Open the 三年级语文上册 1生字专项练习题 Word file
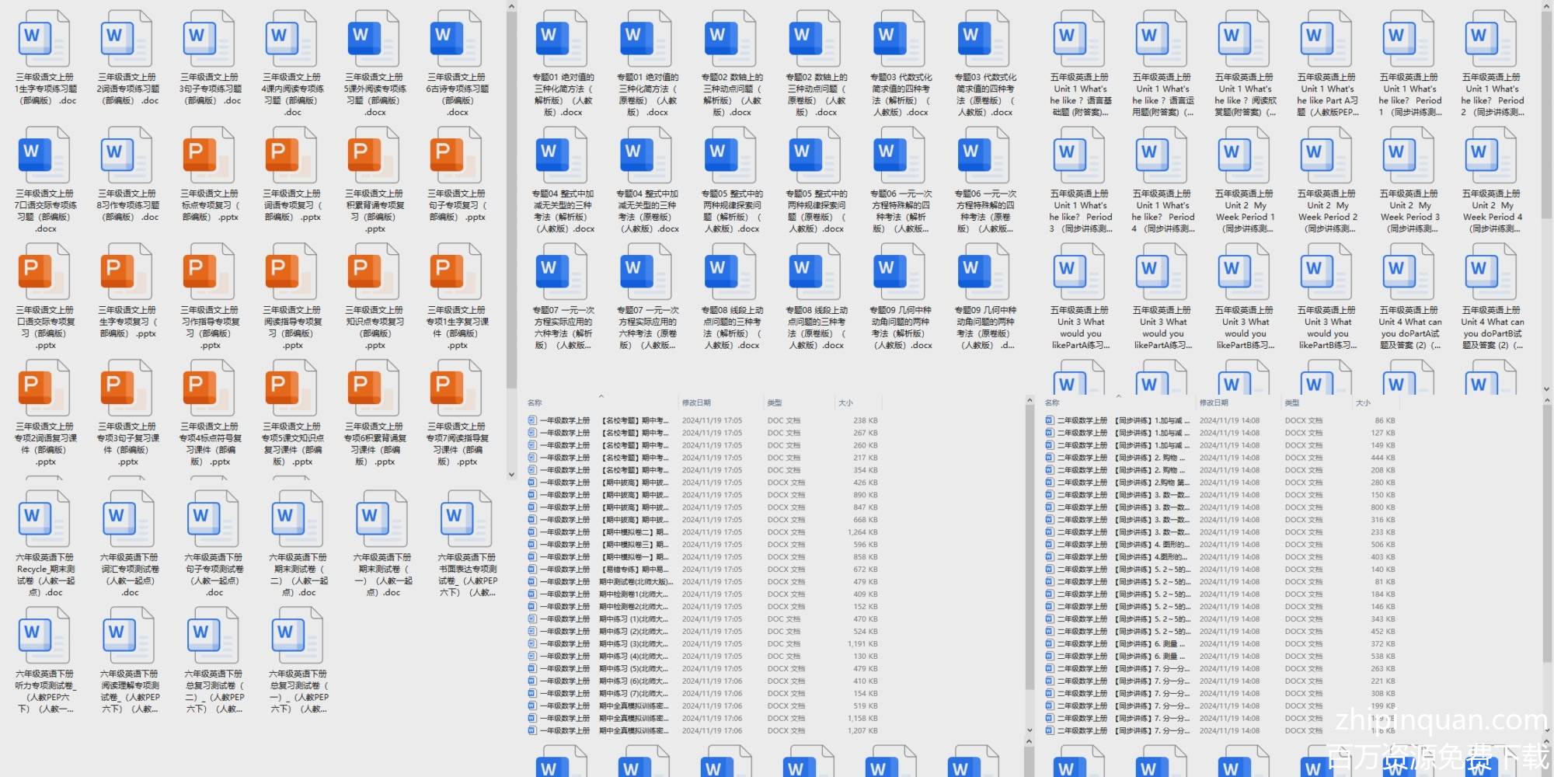Viewport: 1554px width, 777px height. (45, 39)
